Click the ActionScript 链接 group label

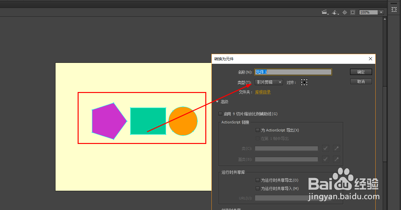tap(235, 122)
